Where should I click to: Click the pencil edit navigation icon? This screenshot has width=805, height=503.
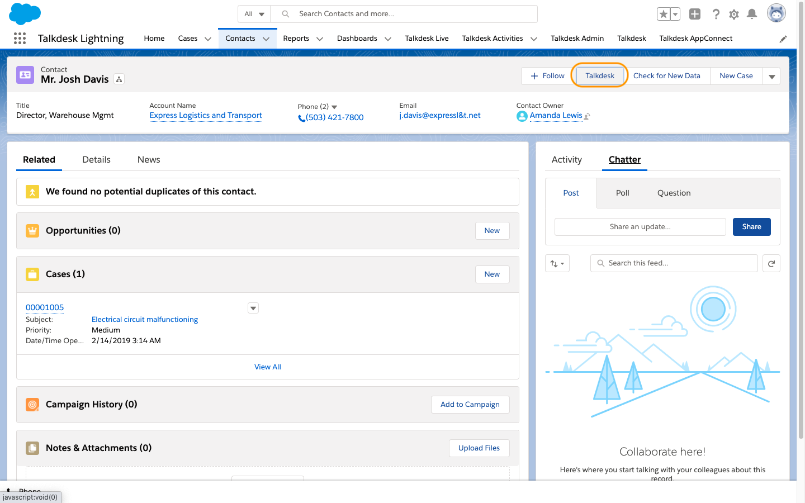click(x=783, y=39)
